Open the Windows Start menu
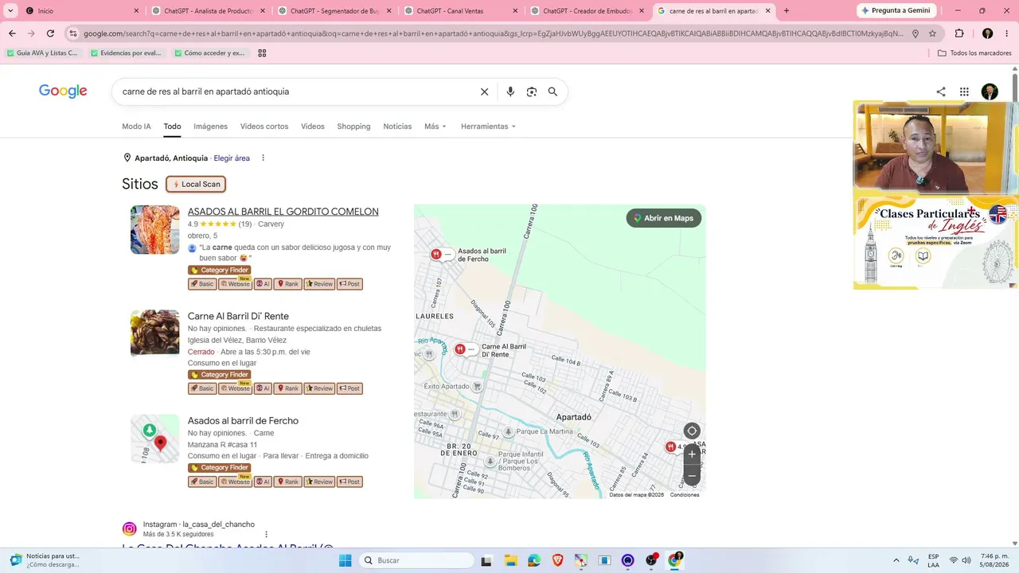The image size is (1019, 573). click(345, 560)
